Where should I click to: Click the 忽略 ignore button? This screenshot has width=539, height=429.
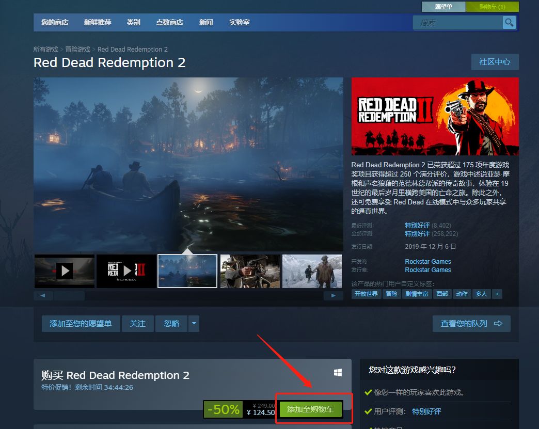pos(171,324)
